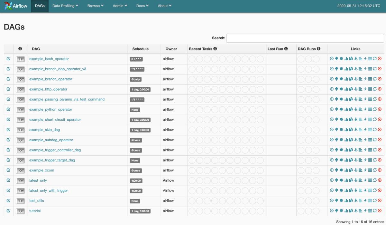Screen dimensions: 386x225
Task: Enable the tutorial DAG switch
Action: pyautogui.click(x=20, y=211)
